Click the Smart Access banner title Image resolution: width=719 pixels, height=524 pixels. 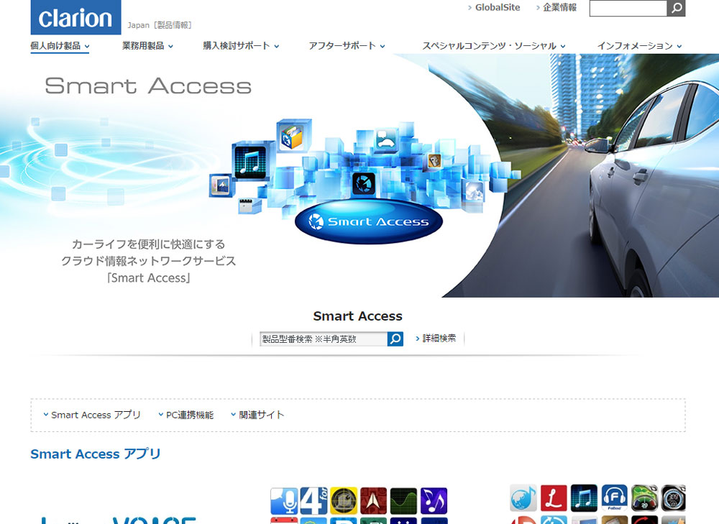[148, 86]
